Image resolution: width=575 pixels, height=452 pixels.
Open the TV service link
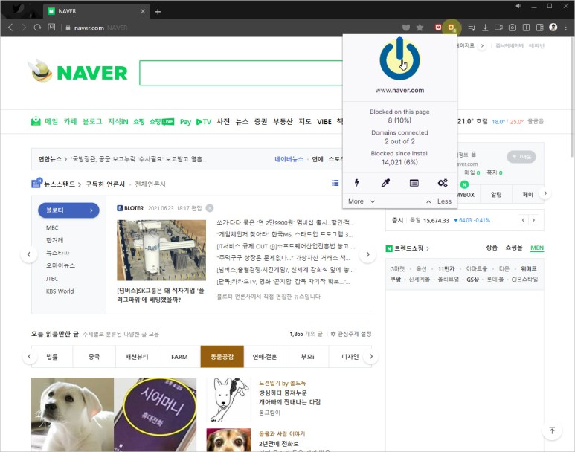click(x=204, y=122)
